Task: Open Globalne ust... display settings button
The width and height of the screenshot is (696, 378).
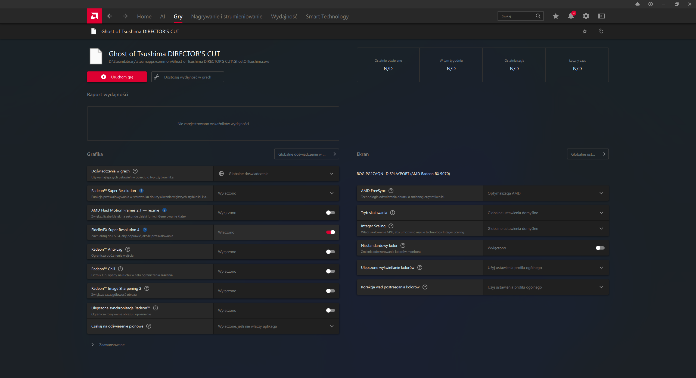Action: pyautogui.click(x=588, y=154)
